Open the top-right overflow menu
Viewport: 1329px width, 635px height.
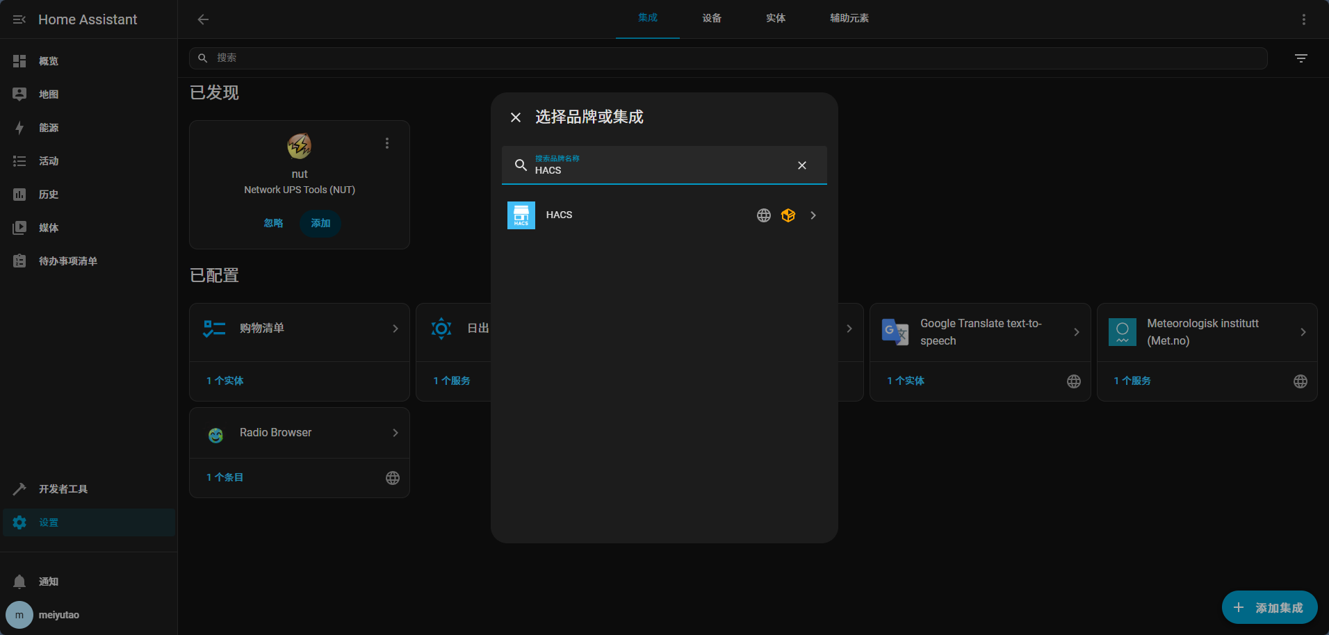click(x=1303, y=19)
